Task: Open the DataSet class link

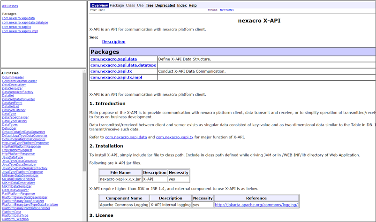Action: pyautogui.click(x=8, y=96)
